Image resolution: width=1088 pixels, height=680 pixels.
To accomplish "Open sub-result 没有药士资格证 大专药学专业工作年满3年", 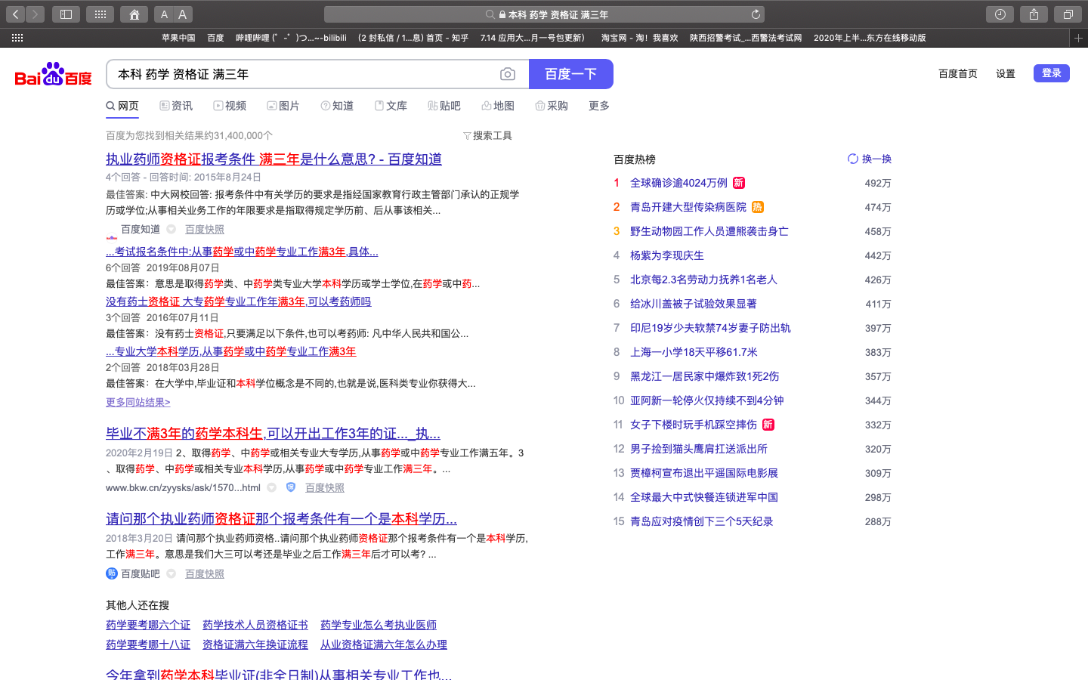I will pyautogui.click(x=238, y=301).
